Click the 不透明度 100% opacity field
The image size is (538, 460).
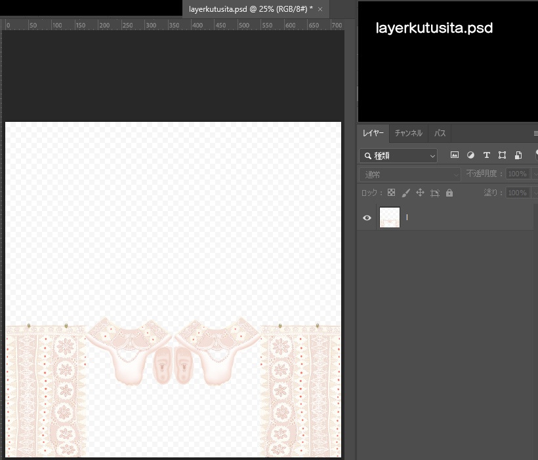click(x=518, y=174)
